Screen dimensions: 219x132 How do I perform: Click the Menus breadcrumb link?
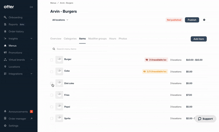pyautogui.click(x=53, y=3)
